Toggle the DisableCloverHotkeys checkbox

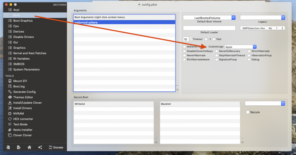[x=184, y=51]
